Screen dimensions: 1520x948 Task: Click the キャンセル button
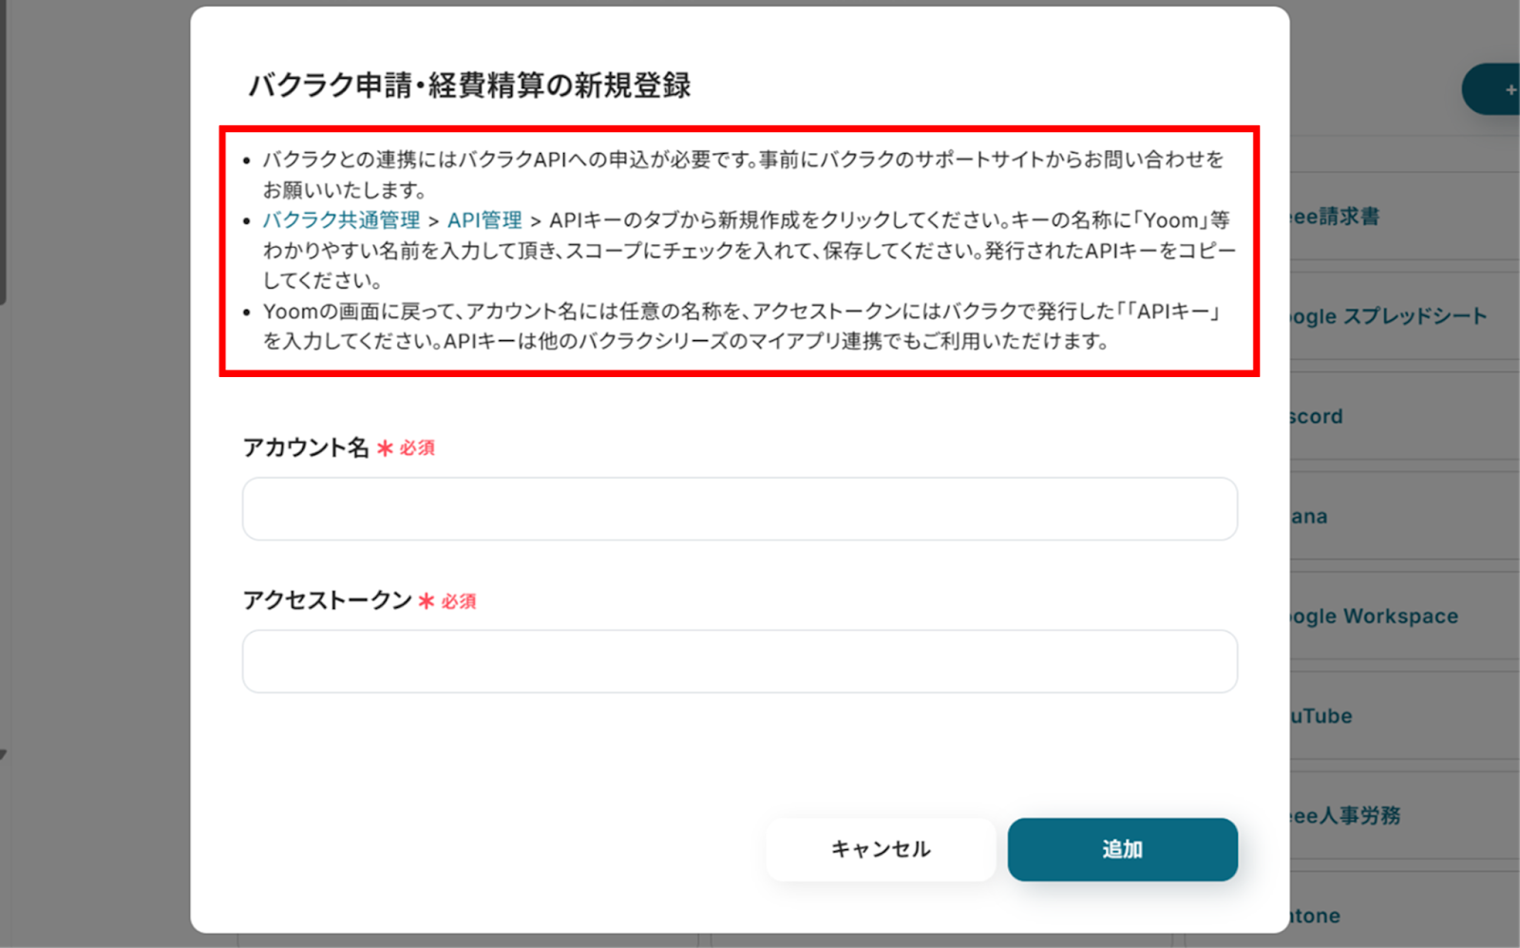(881, 849)
